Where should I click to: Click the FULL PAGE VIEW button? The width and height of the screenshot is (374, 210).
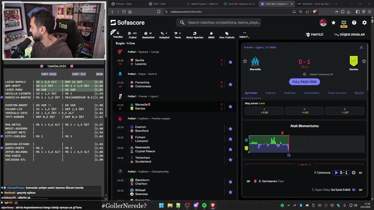(304, 82)
